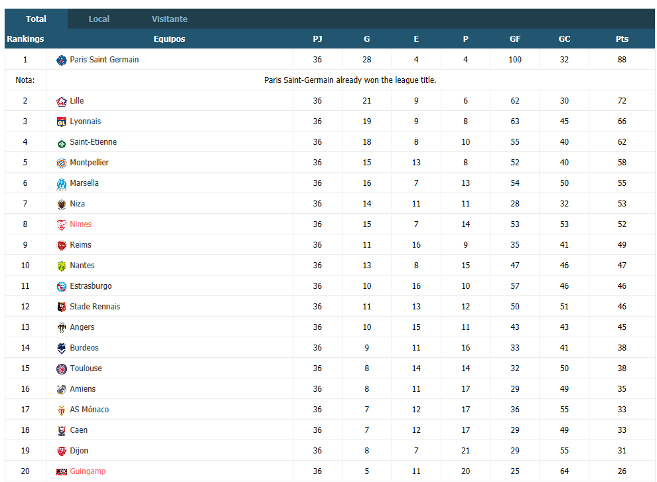
Task: Open the Guingamp team link
Action: coord(88,471)
